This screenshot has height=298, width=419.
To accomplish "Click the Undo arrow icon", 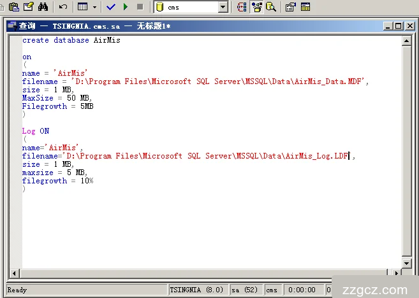I will [62, 7].
